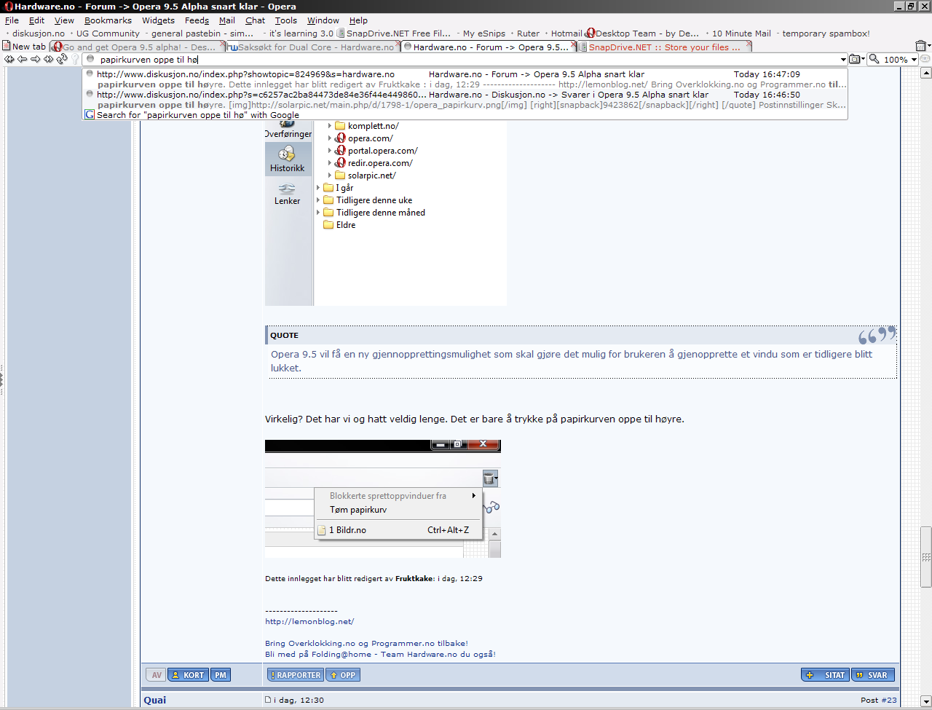Open the Bookmarks menu
The height and width of the screenshot is (710, 932).
tap(108, 20)
